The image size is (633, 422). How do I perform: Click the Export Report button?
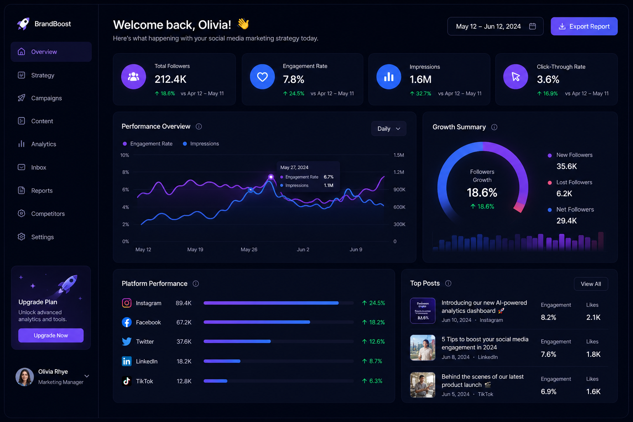pyautogui.click(x=584, y=26)
